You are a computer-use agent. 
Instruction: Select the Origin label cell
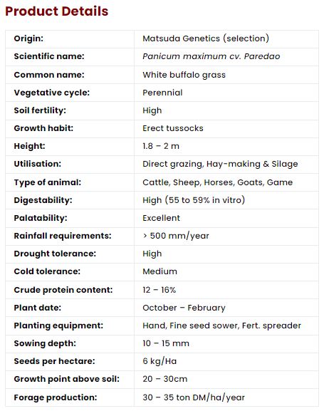(70, 38)
